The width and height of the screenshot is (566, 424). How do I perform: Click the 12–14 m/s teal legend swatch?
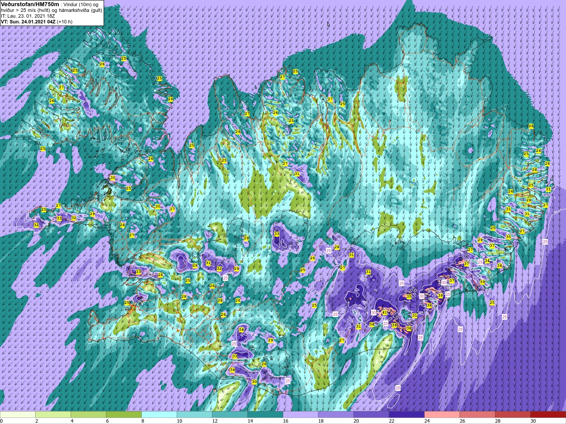coord(230,415)
